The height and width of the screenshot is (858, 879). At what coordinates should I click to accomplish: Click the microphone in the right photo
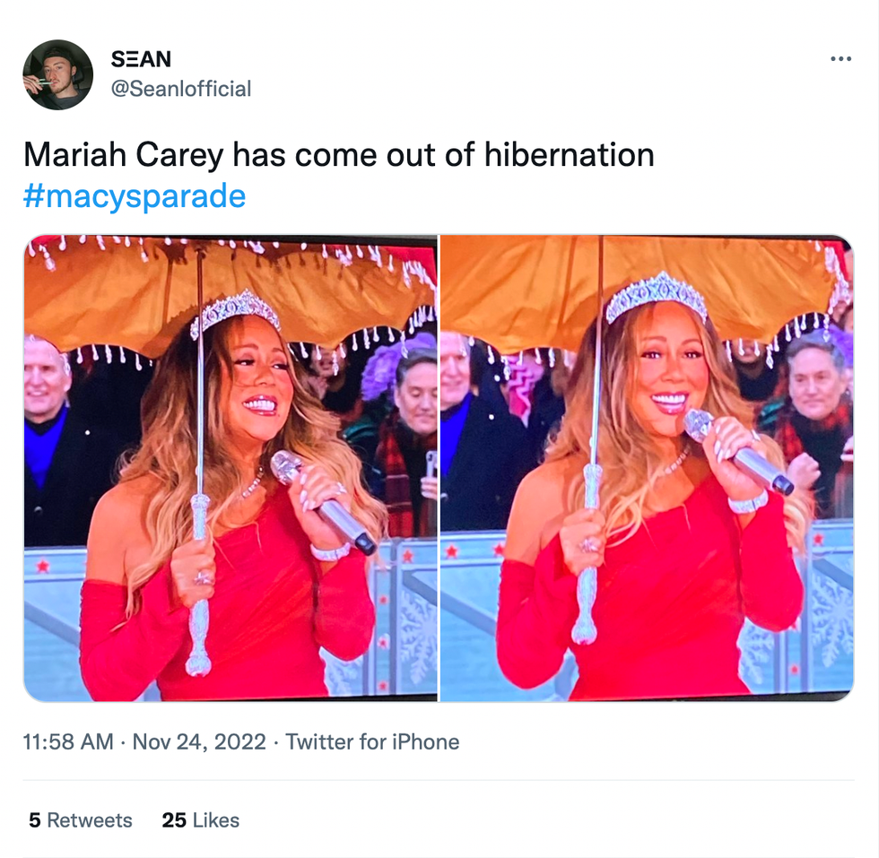(x=737, y=452)
